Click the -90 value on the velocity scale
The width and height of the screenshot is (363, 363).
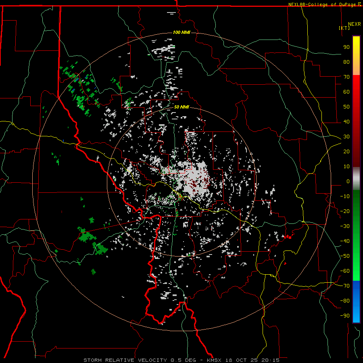pyautogui.click(x=345, y=316)
